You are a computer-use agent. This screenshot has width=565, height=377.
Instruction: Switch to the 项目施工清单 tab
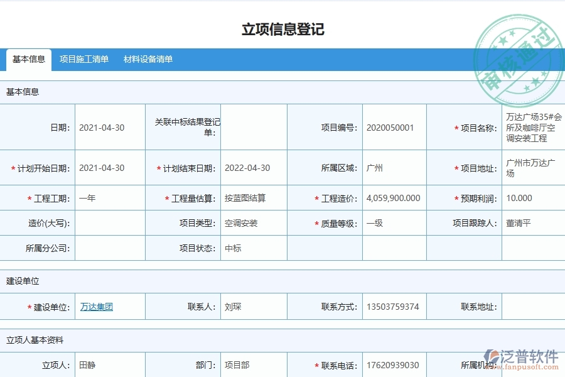click(x=84, y=60)
